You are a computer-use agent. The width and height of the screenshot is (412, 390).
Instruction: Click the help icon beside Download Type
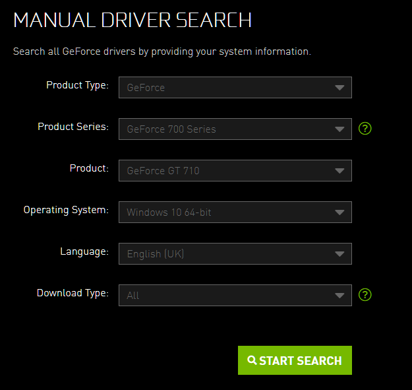[x=365, y=294]
